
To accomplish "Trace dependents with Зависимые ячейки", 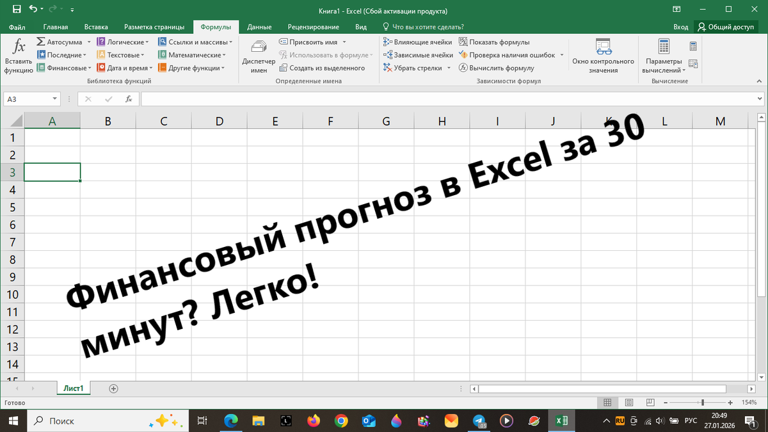I will click(418, 55).
